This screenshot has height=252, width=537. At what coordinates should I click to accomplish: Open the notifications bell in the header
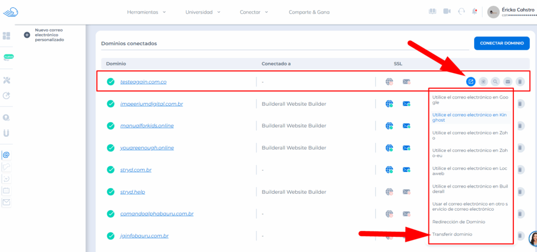tap(475, 12)
